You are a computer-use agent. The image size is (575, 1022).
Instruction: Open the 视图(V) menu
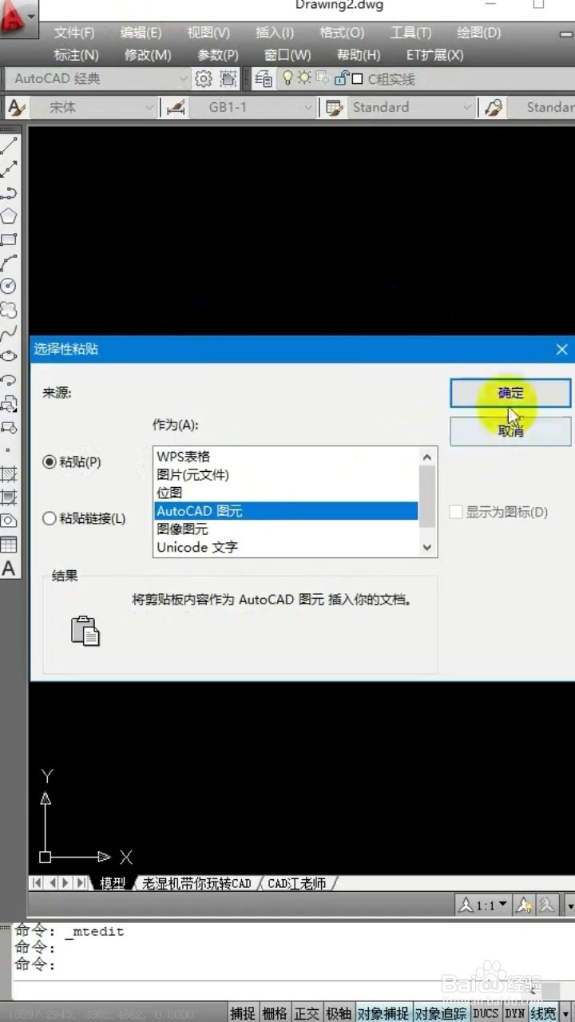tap(208, 33)
